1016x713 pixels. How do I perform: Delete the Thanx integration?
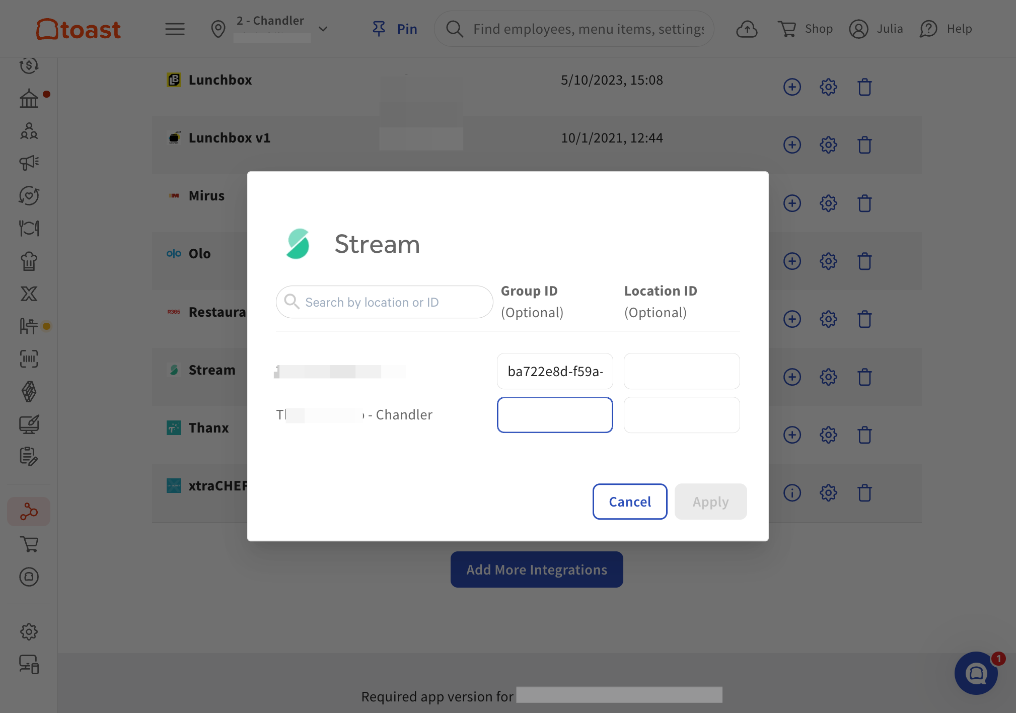[865, 435]
